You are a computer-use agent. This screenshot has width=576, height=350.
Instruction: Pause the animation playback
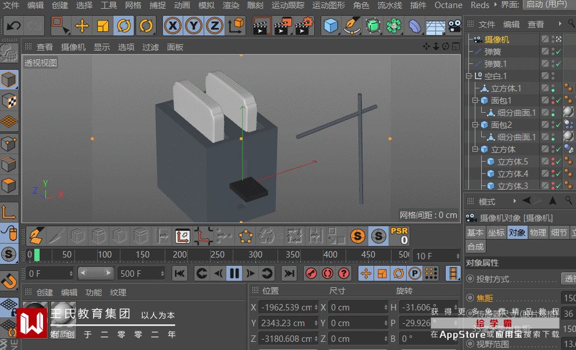point(234,273)
